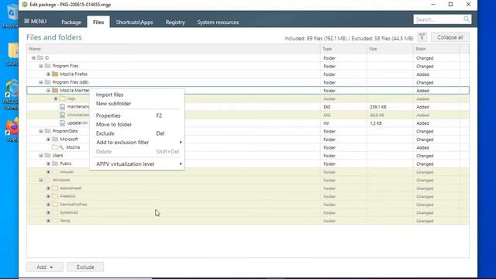Viewport: 496px width, 279px height.
Task: Expand the Mozilla Firefox folder node
Action: point(48,74)
